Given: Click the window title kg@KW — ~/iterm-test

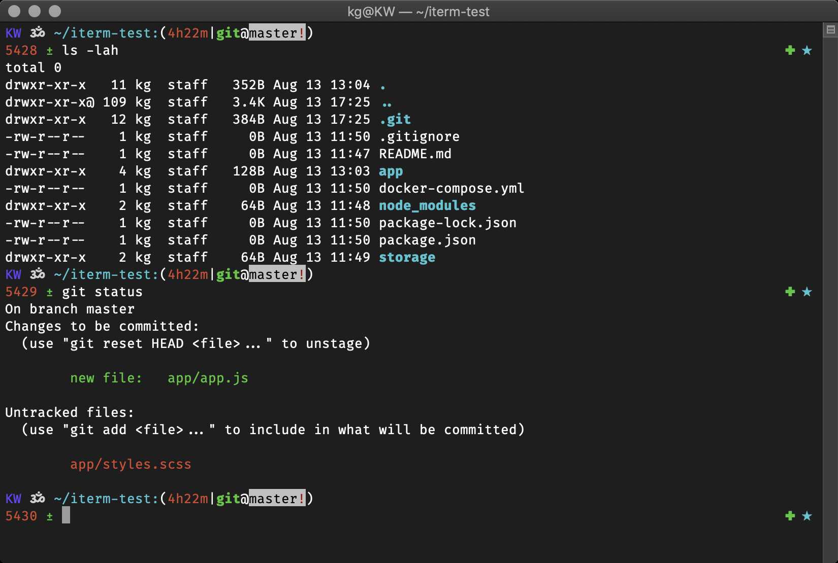Looking at the screenshot, I should coord(418,12).
